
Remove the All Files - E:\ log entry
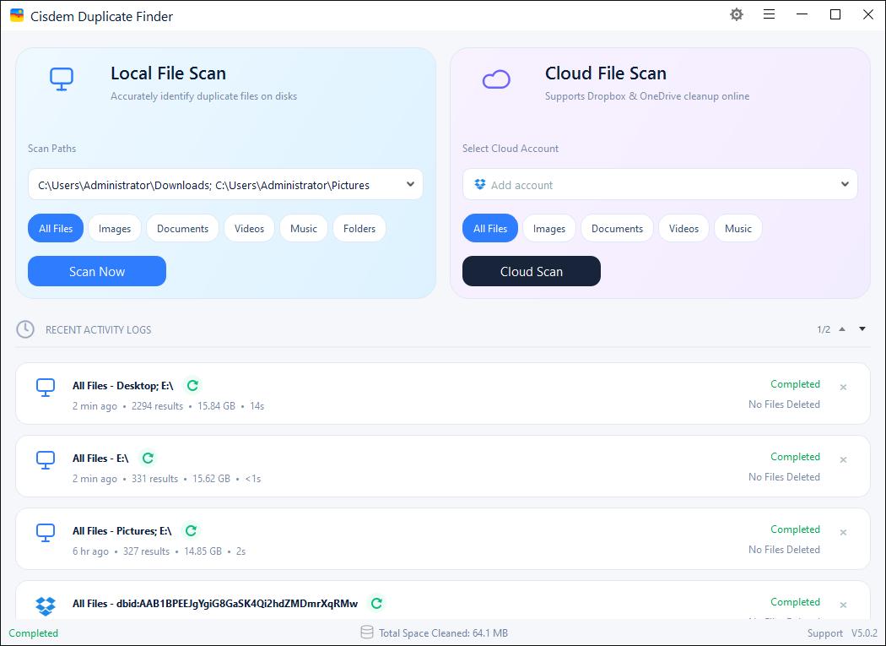click(843, 460)
